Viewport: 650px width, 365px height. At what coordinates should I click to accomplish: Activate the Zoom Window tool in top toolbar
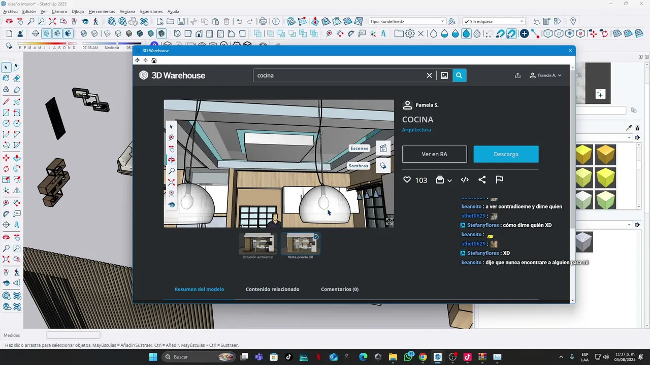pyautogui.click(x=42, y=22)
